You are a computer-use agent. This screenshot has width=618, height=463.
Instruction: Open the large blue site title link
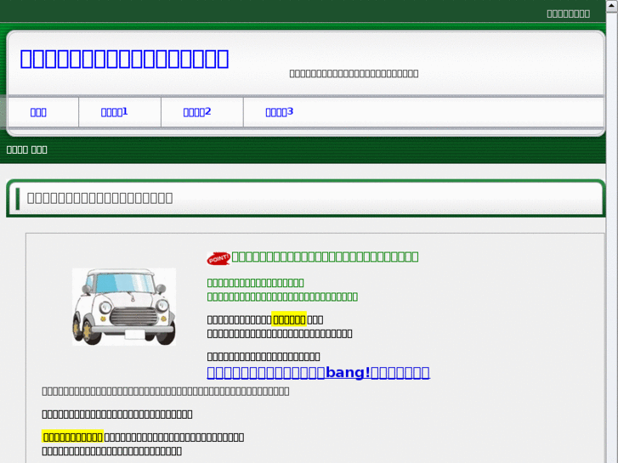tap(124, 59)
